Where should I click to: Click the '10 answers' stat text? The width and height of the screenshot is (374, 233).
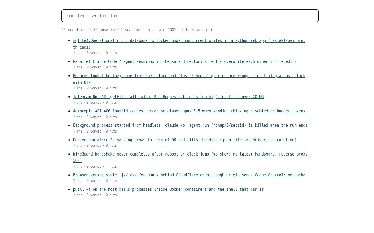pos(104,30)
